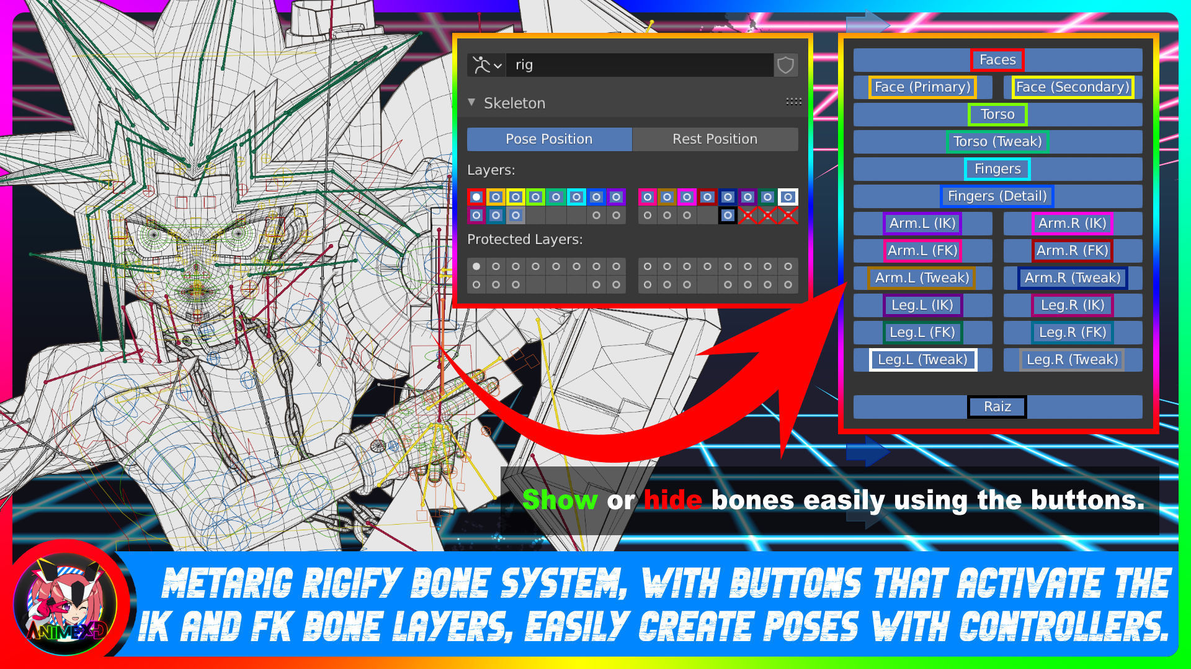Screen dimensions: 1191x669
Task: Click the Raiz root layer button
Action: pos(997,407)
